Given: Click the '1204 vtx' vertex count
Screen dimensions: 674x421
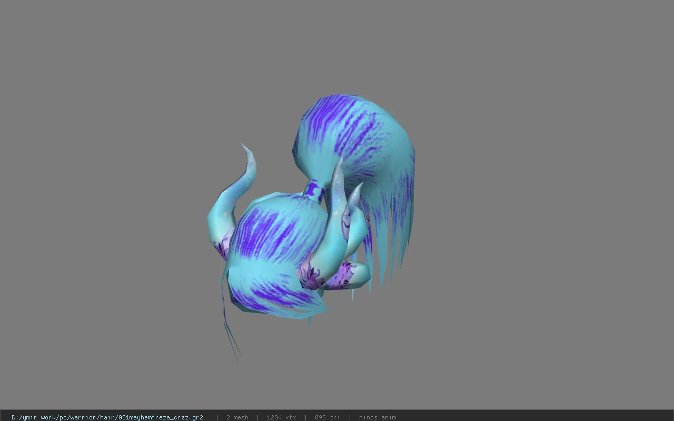Looking at the screenshot, I should click(x=282, y=417).
